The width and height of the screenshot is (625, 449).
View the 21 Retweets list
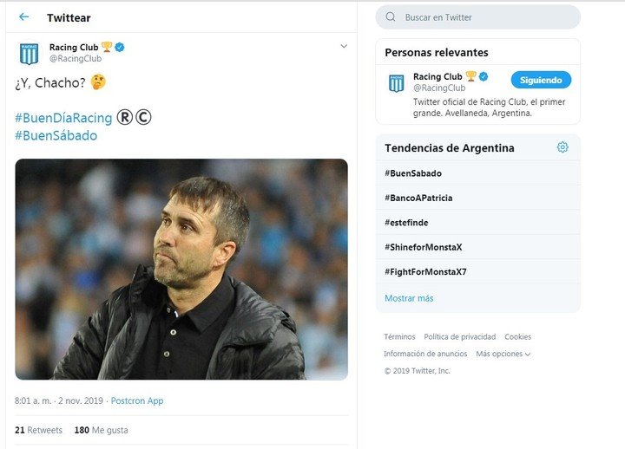(37, 430)
